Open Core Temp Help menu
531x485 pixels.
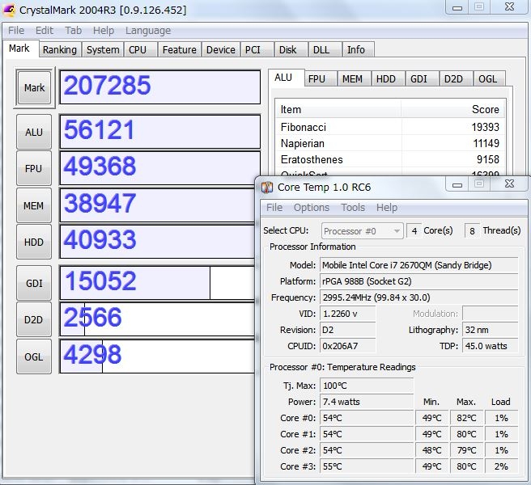point(387,207)
